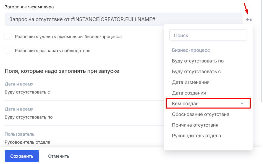The image size is (263, 164).
Task: Select "Дата изменения" menu option
Action: point(191,82)
